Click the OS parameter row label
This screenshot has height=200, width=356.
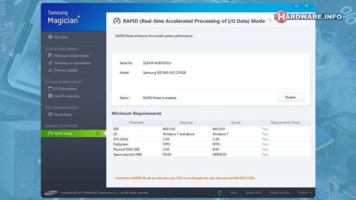[115, 134]
